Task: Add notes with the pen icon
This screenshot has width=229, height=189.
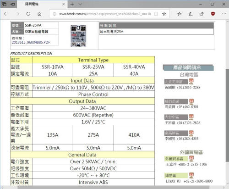Action: click(191, 14)
